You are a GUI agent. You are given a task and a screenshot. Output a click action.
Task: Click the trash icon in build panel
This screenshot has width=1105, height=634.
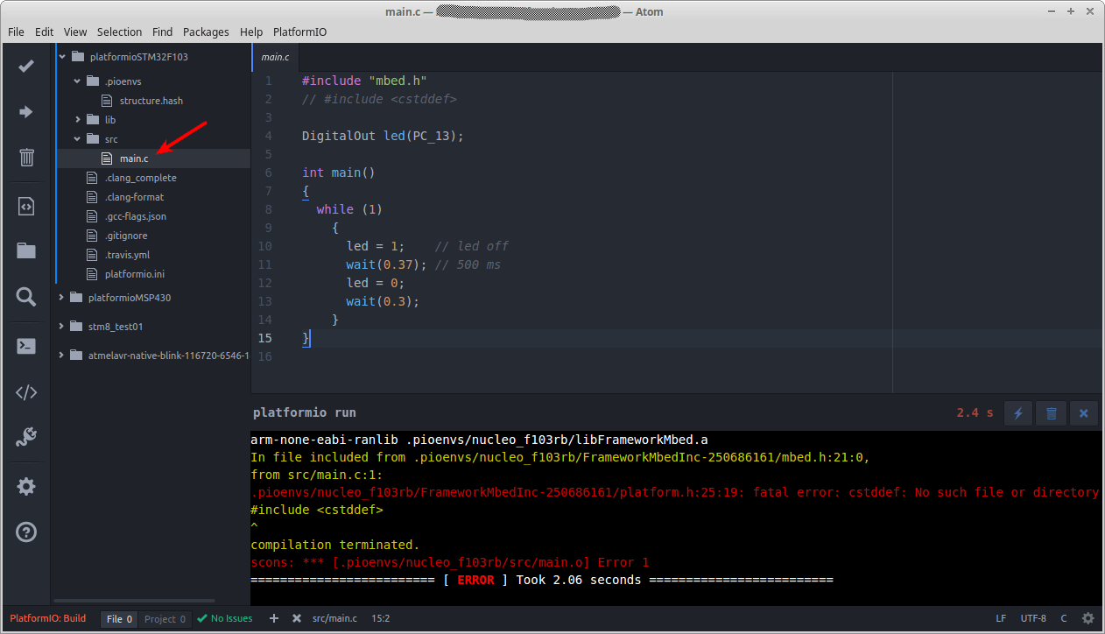coord(1051,413)
